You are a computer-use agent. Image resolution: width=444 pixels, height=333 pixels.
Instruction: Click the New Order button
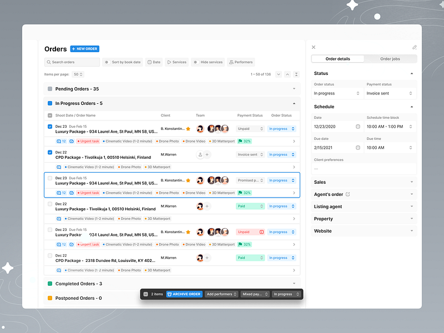coord(84,49)
